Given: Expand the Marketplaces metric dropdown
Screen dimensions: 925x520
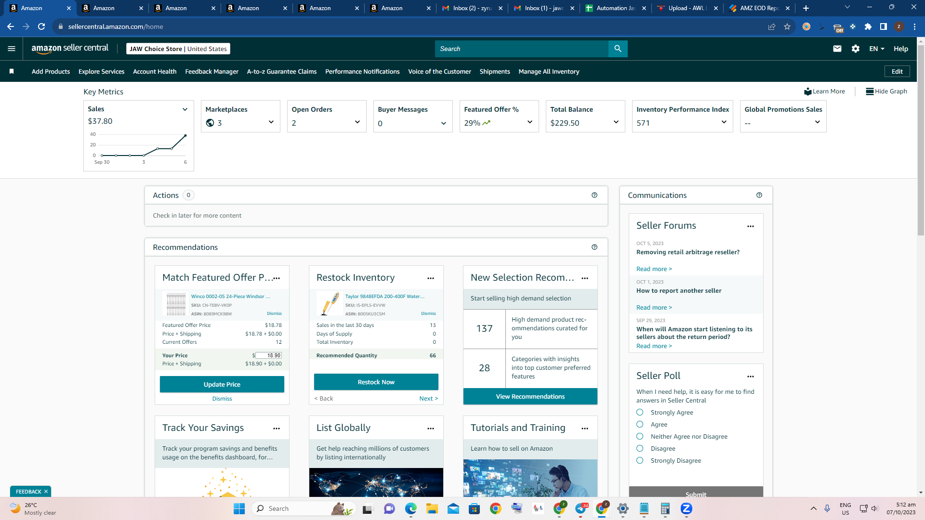Looking at the screenshot, I should [271, 122].
